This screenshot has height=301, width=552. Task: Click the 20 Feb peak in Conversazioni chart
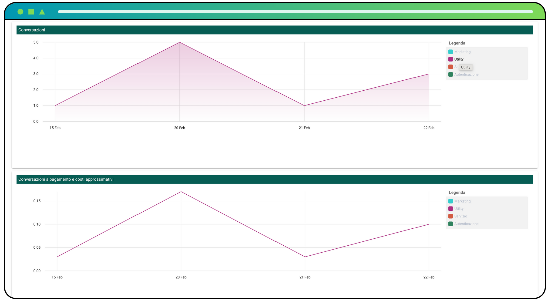(x=180, y=42)
